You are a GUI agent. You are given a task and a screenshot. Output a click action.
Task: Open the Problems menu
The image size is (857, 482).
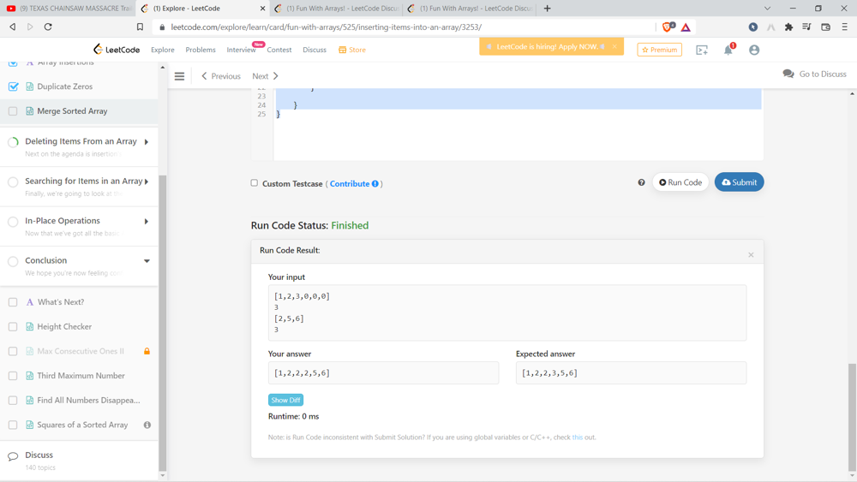coord(201,50)
